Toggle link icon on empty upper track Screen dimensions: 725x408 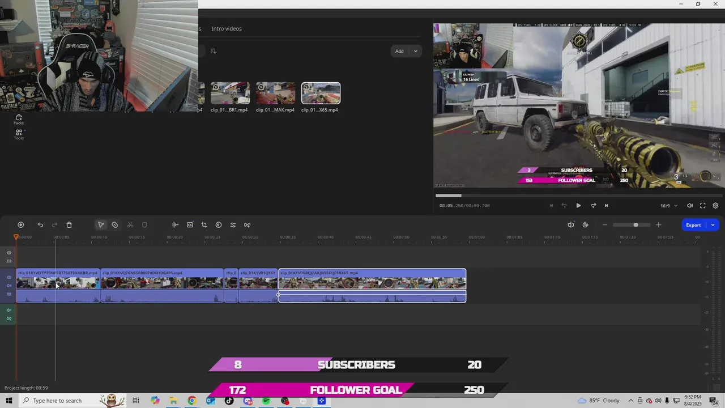(x=9, y=261)
